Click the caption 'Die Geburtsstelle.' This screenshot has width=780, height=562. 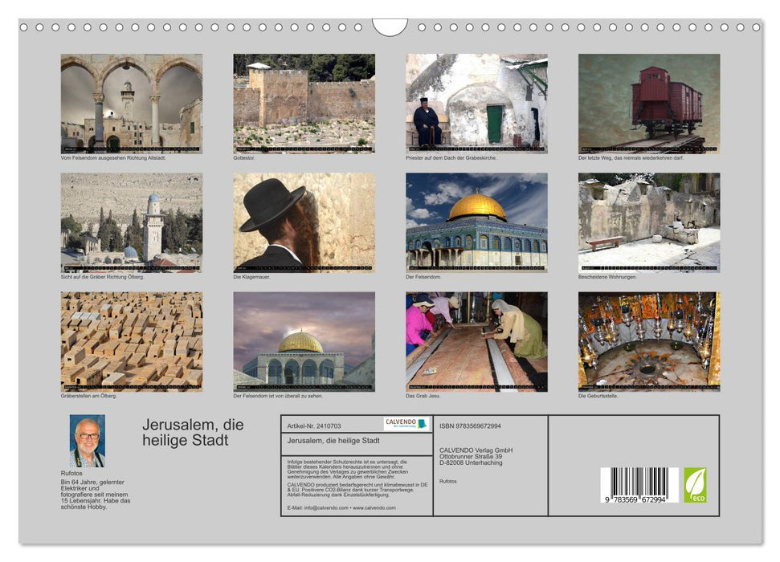pos(598,396)
